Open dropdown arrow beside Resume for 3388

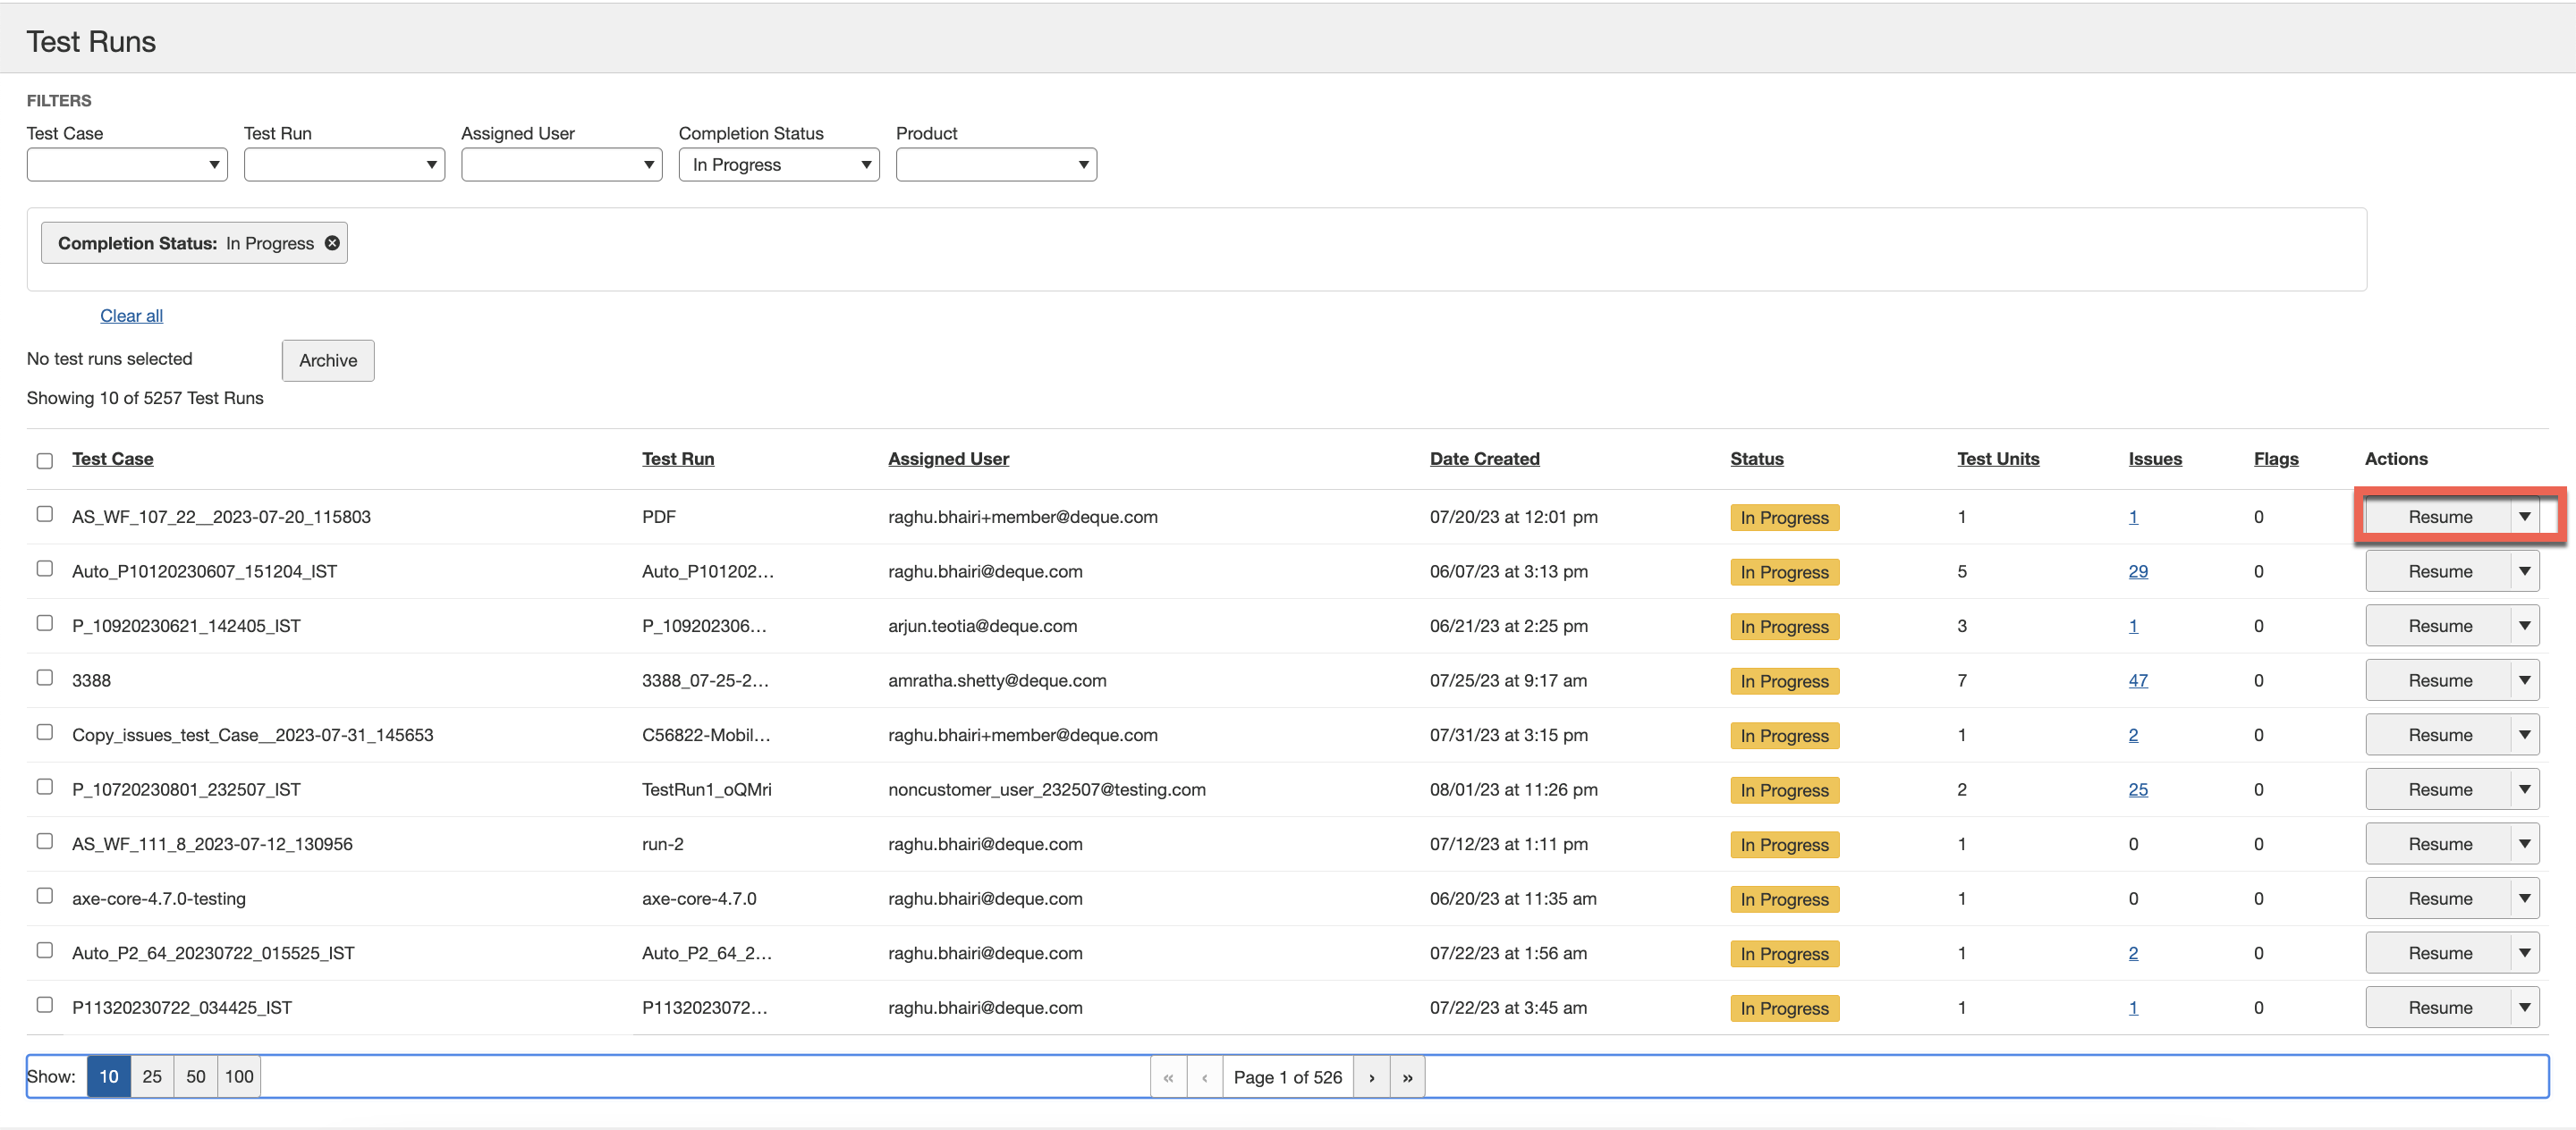(2524, 680)
